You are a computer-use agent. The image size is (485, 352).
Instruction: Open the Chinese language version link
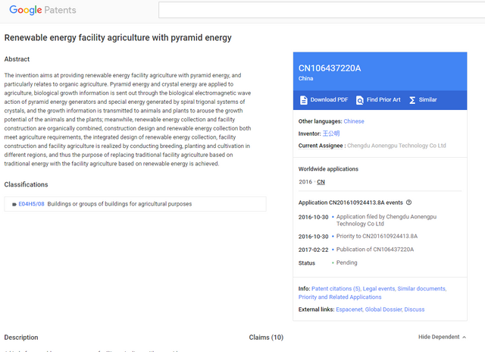coord(354,121)
